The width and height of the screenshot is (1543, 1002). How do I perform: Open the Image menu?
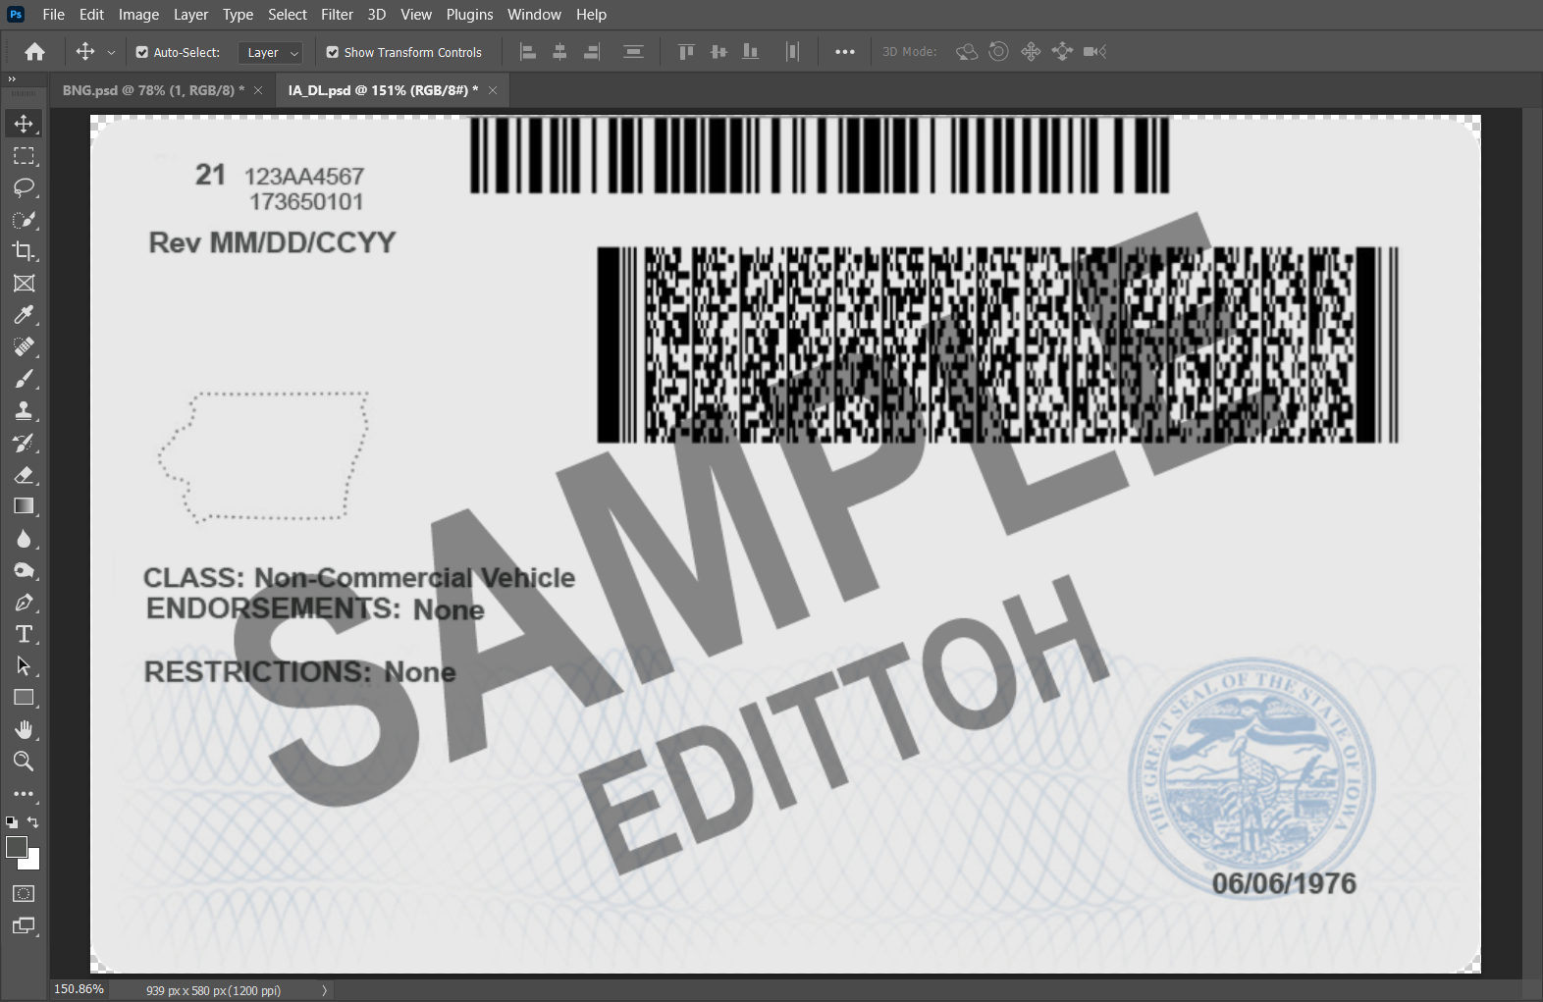138,15
